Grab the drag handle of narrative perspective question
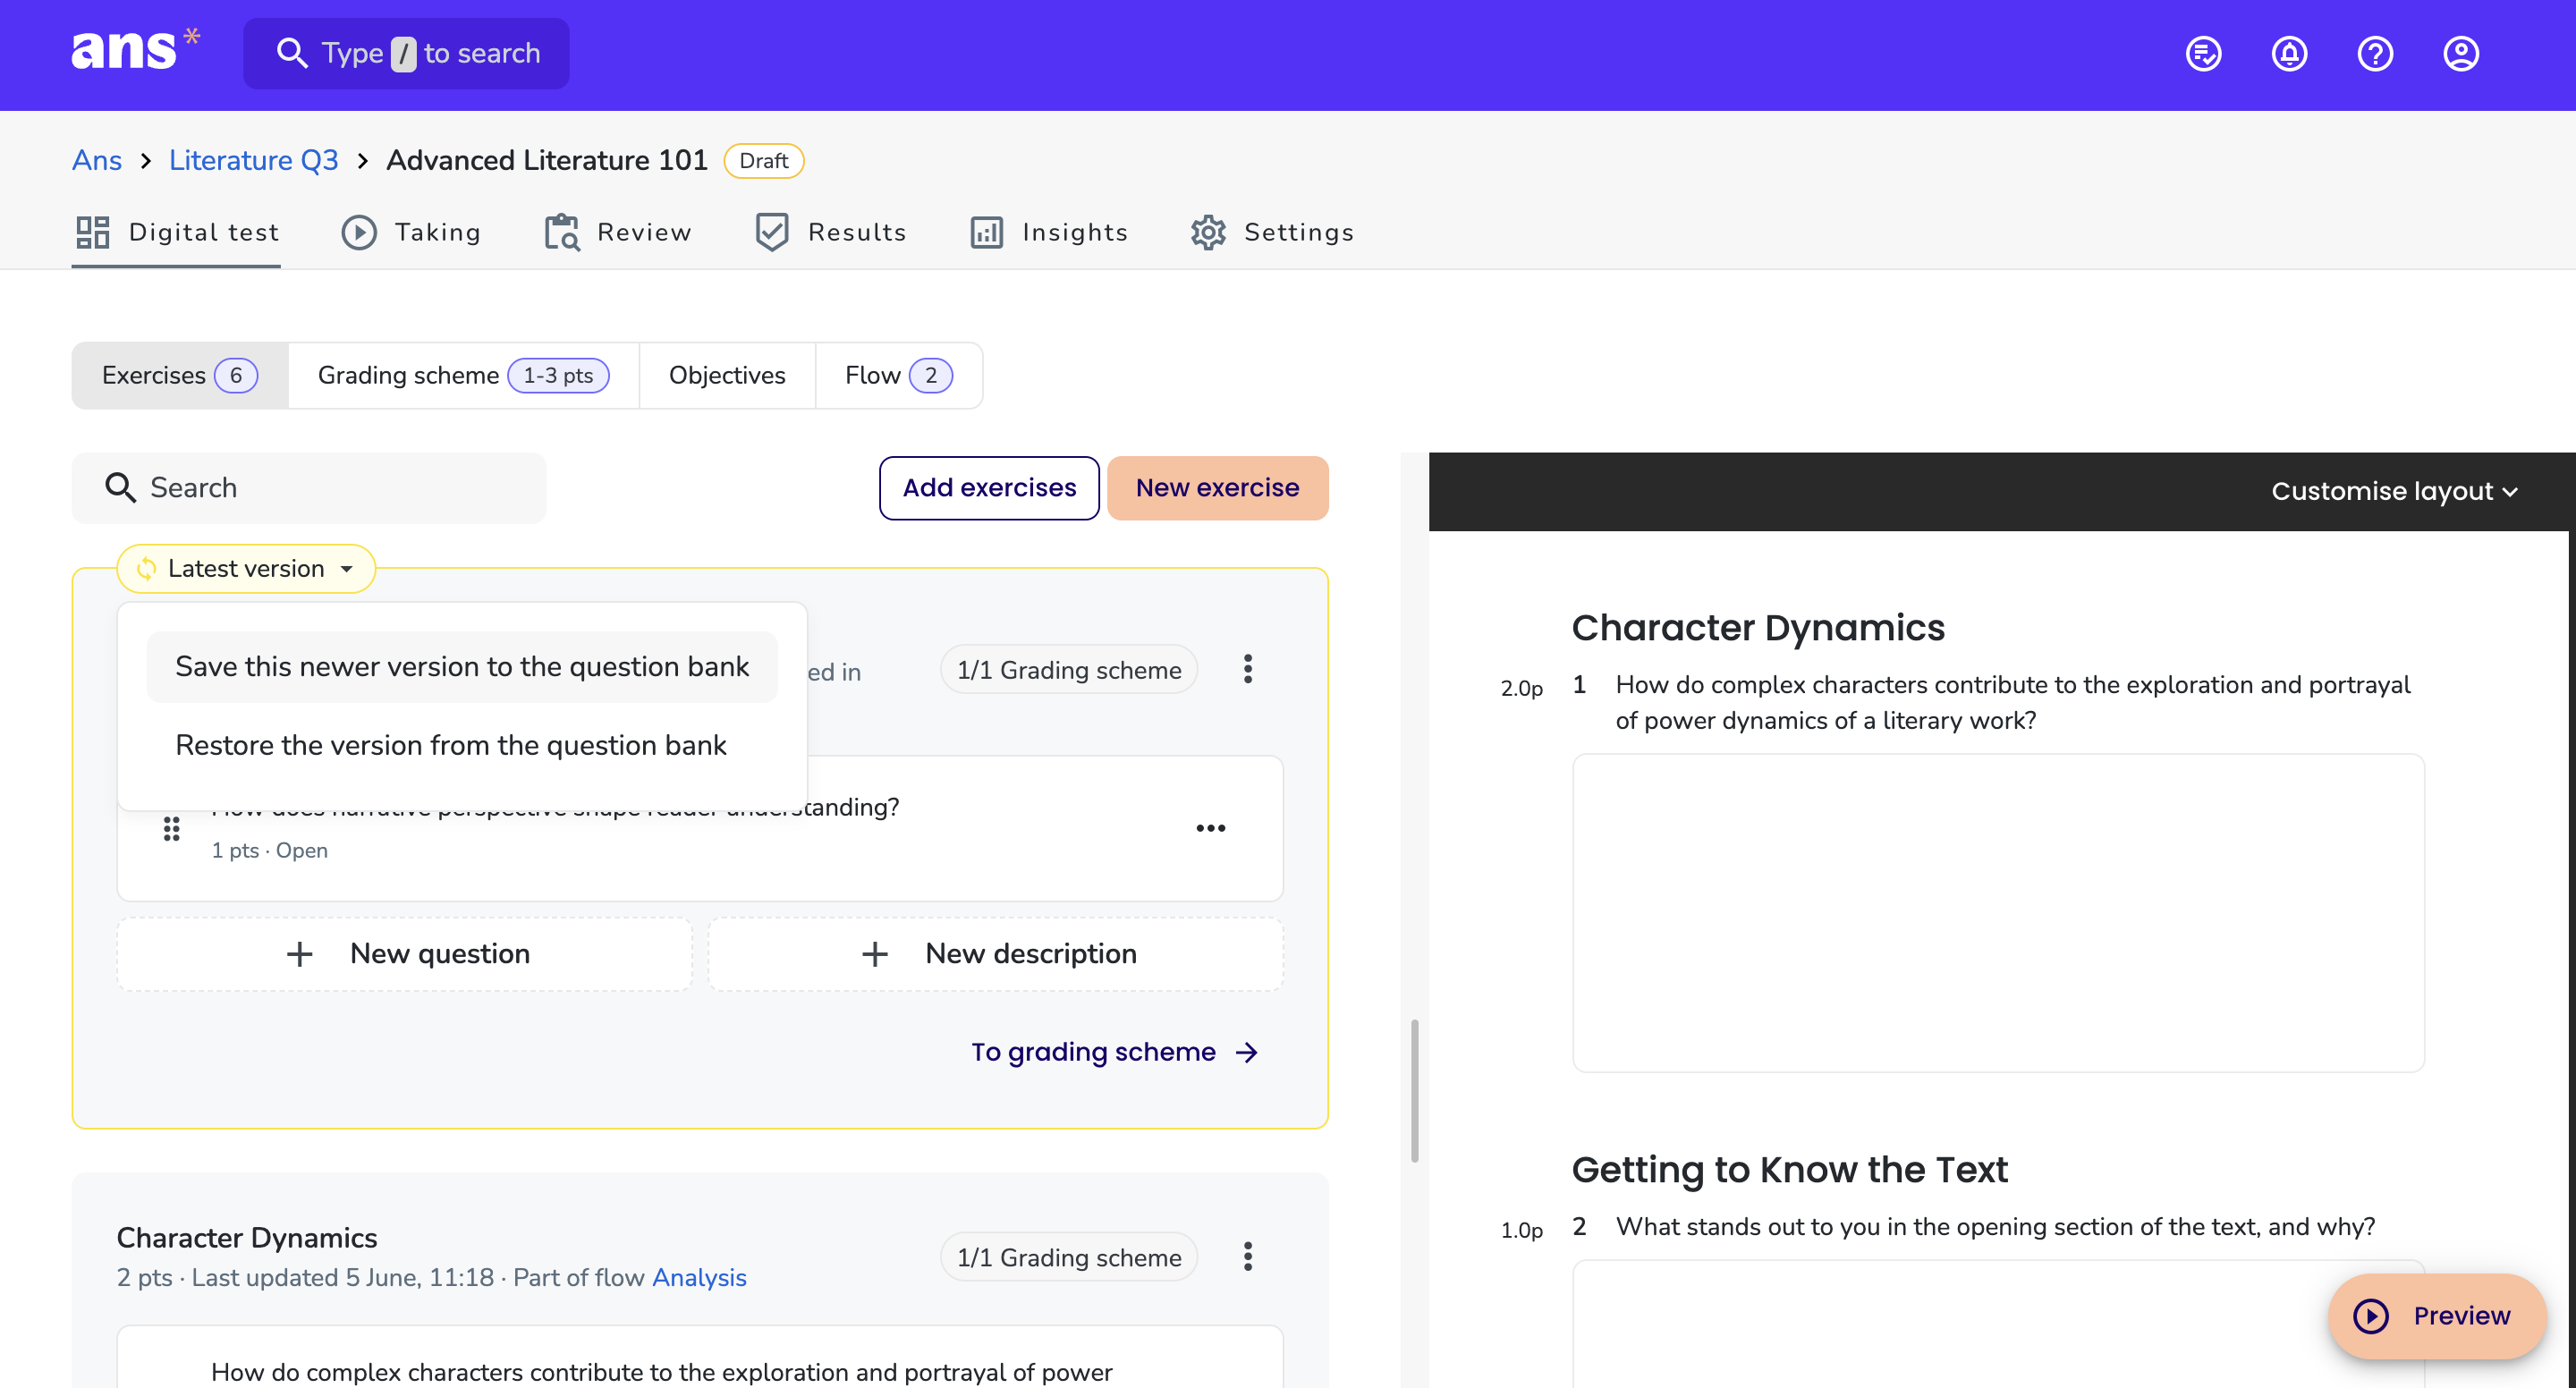 click(172, 829)
